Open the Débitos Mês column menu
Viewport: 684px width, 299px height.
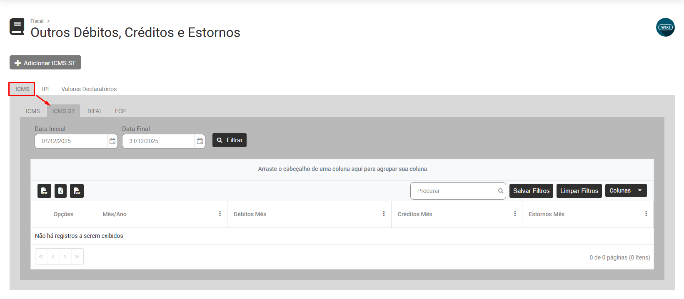point(384,214)
